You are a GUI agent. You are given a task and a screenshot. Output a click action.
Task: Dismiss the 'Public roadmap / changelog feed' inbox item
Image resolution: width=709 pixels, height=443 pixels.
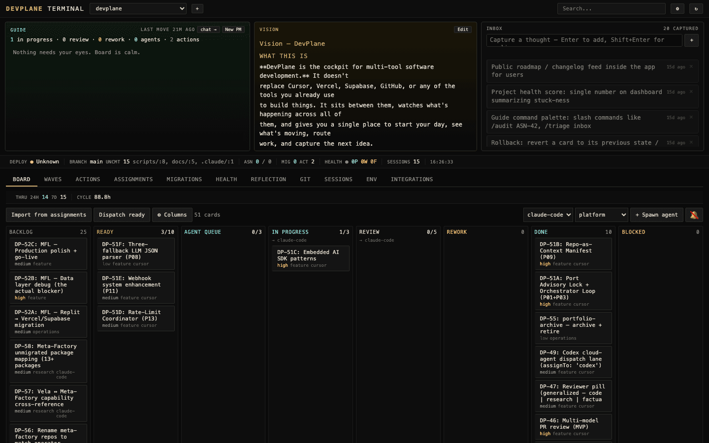[x=691, y=66]
